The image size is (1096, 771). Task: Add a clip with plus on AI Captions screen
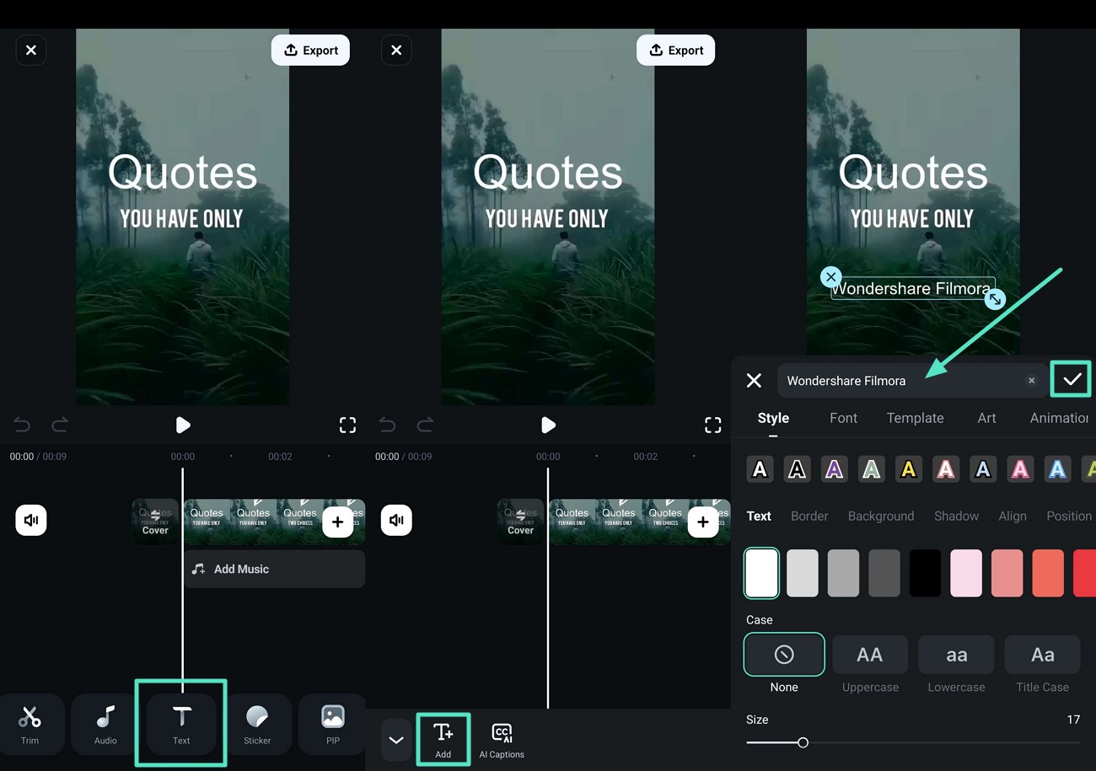click(702, 522)
